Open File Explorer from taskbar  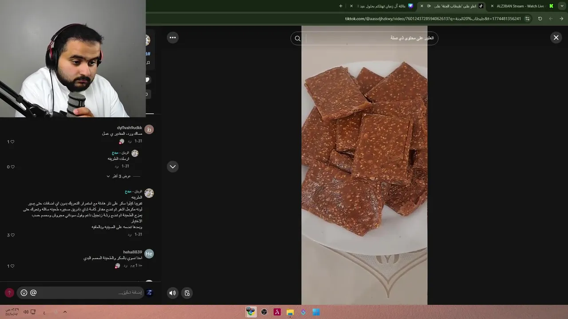tap(290, 312)
